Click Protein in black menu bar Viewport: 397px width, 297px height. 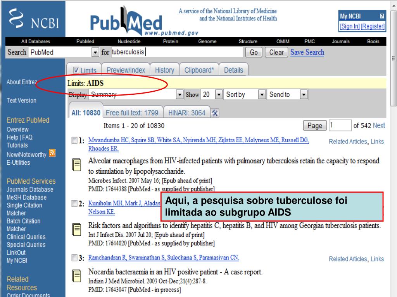pos(171,41)
